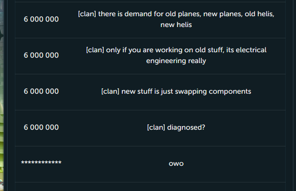296x191 pixels.
Task: Click the 'engineering really' line of text
Action: click(x=176, y=61)
